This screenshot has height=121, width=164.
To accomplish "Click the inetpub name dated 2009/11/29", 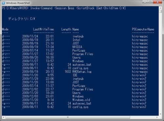I will [x=78, y=79].
